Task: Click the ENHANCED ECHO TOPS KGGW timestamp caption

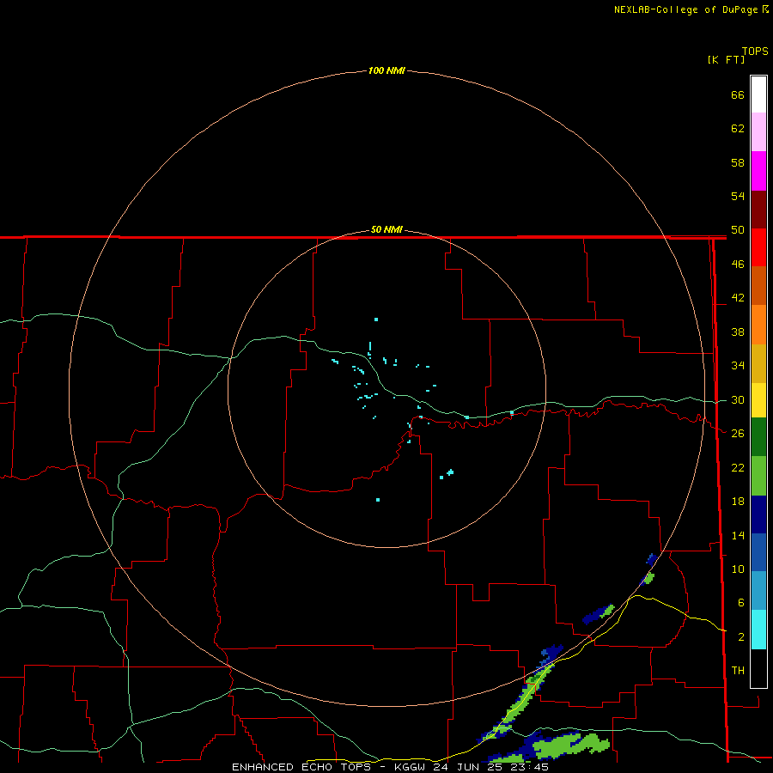Action: click(390, 767)
